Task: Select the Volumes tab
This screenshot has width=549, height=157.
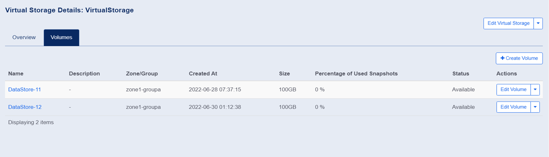Action: 61,37
